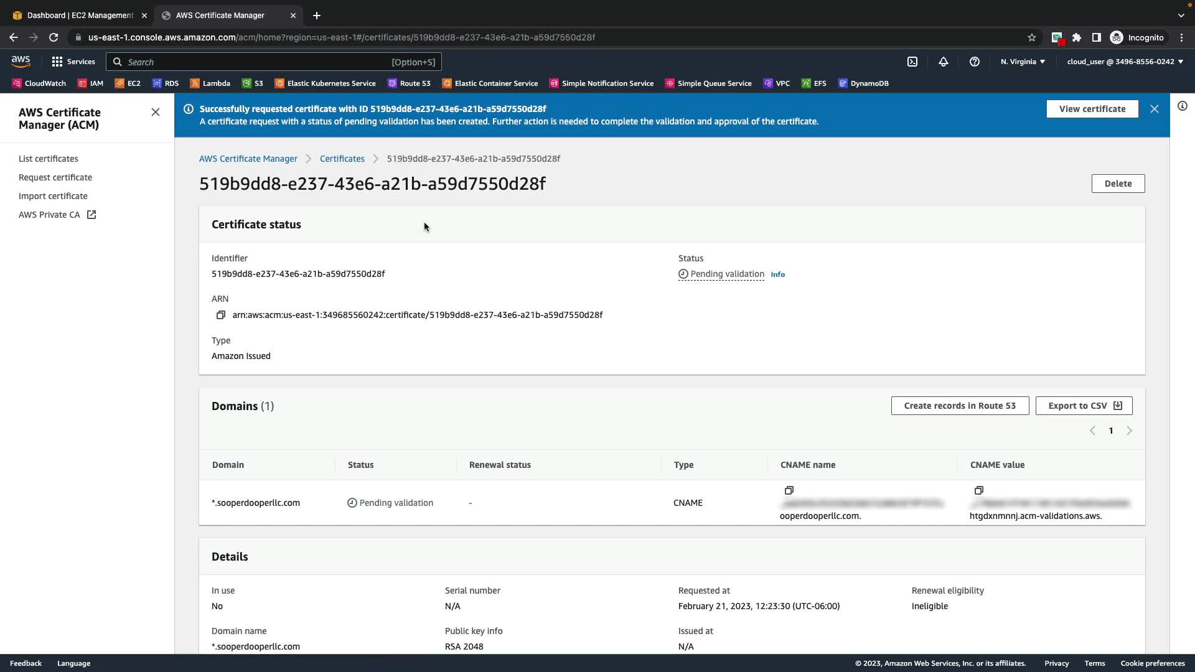1195x672 pixels.
Task: Open AWS CloudShell from the top bar
Action: [912, 62]
